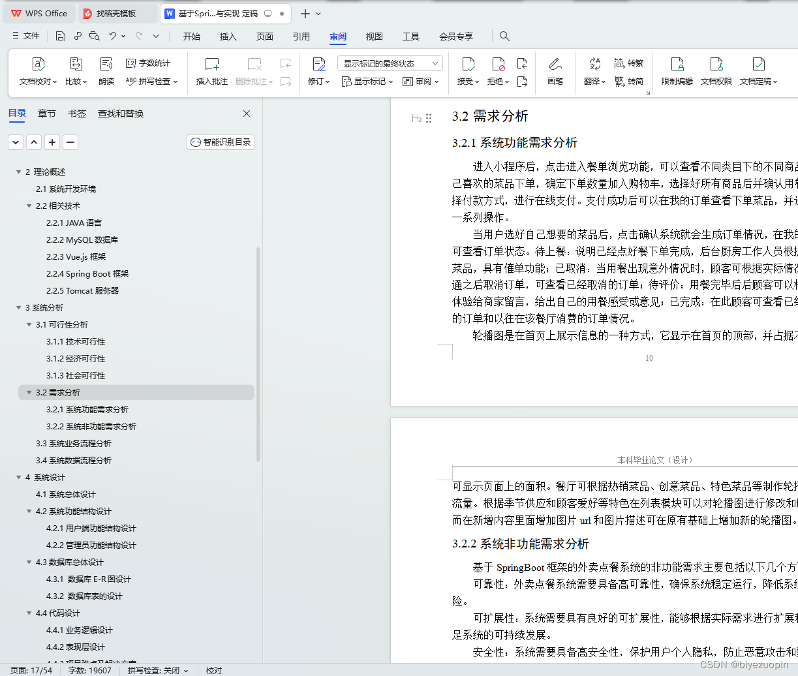
Task: Open the customize quick access dropdown arrow
Action: [156, 36]
